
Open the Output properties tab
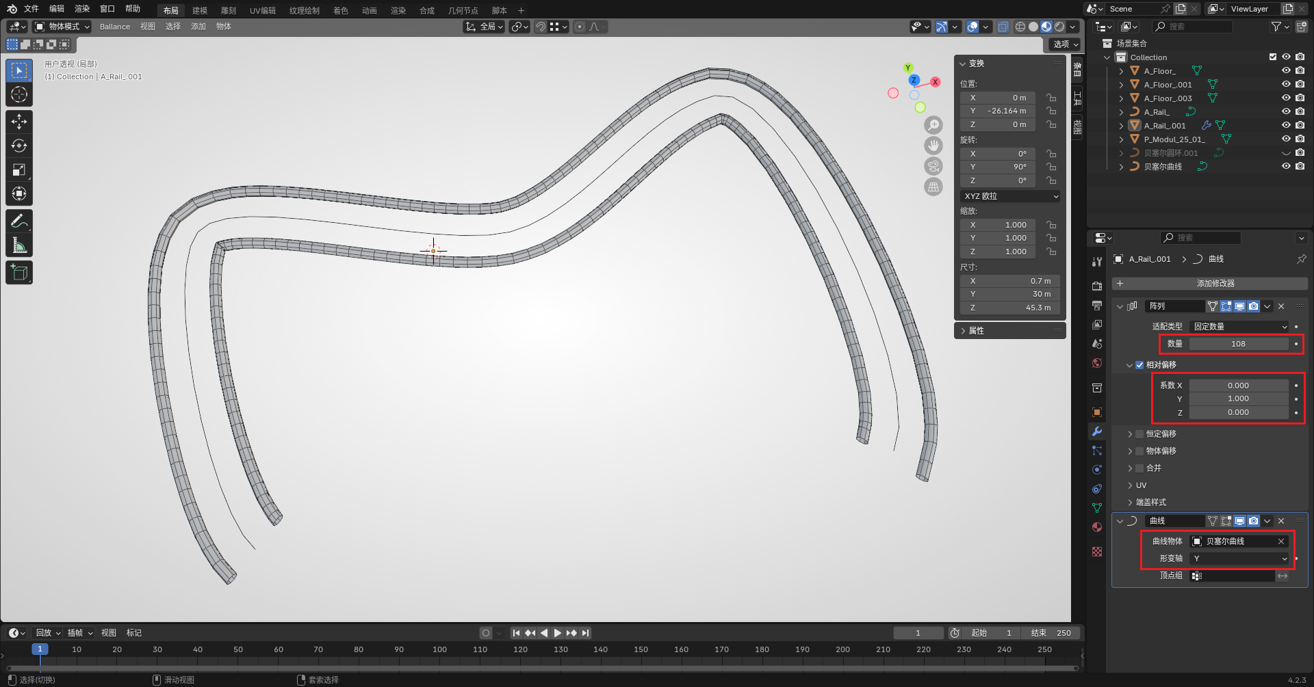point(1097,305)
